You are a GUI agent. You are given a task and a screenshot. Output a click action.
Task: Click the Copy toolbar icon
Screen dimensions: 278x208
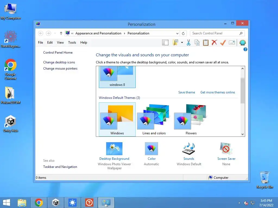click(x=197, y=43)
